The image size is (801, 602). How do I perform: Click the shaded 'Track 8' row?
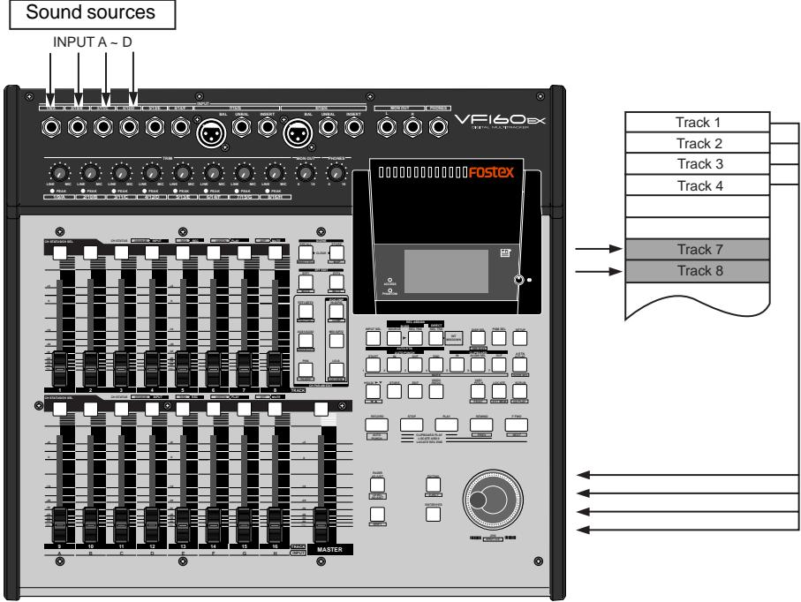(698, 271)
